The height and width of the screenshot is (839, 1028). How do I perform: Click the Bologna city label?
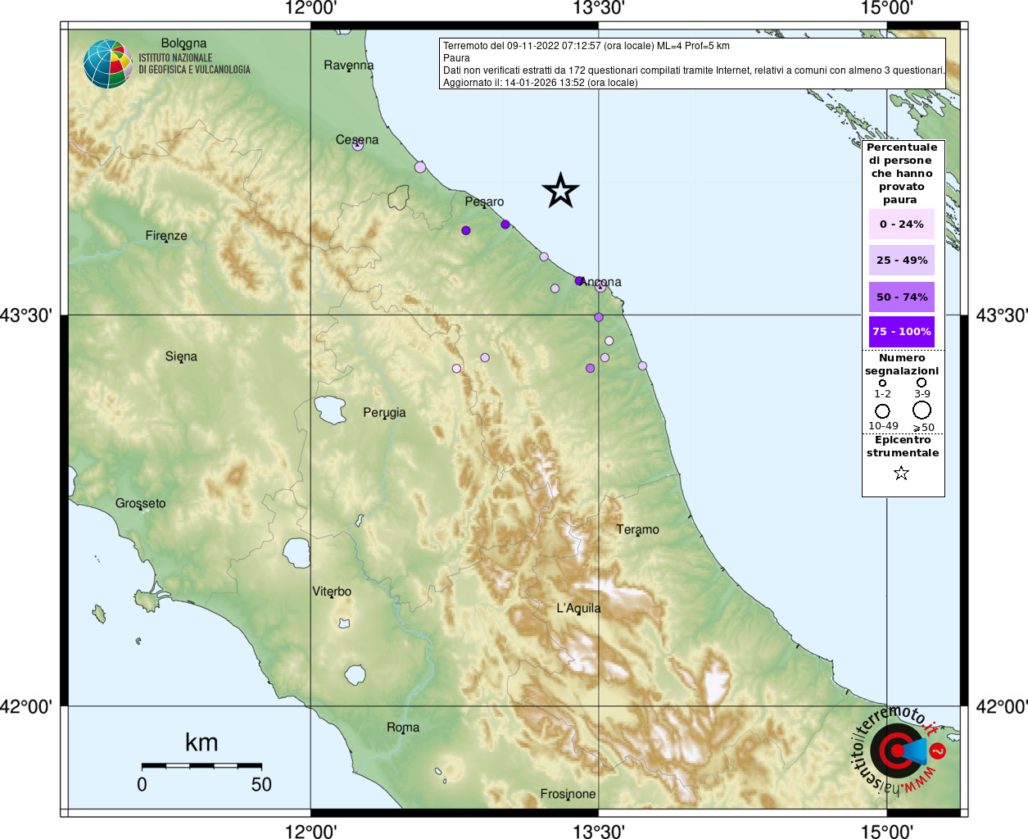point(183,43)
